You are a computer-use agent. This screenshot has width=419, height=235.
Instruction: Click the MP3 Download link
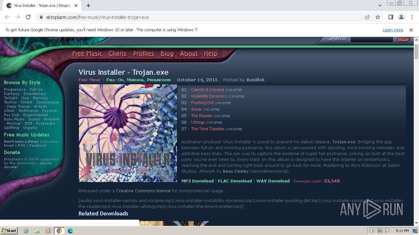coord(197,181)
